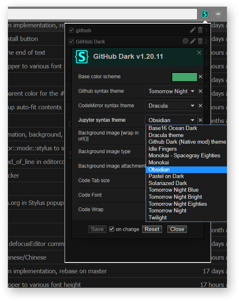Choose Solariazed Dark option
Screen dimensions: 239x301
[187, 183]
